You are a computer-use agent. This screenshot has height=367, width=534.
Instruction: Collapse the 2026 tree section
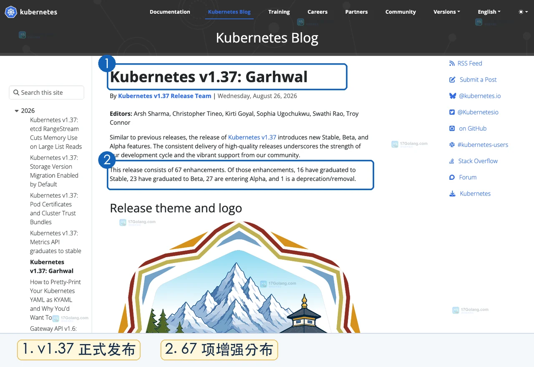tap(17, 111)
